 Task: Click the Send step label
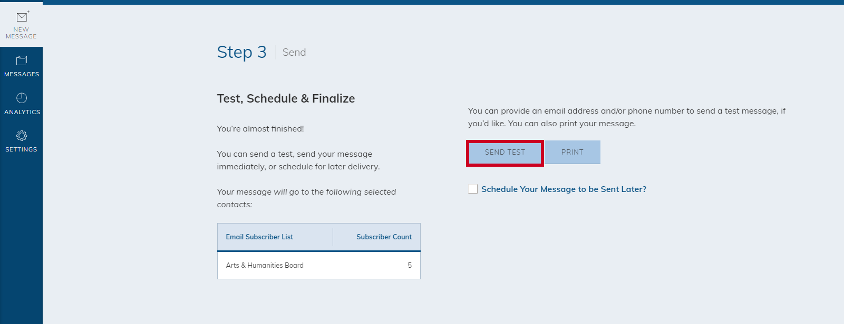click(294, 53)
